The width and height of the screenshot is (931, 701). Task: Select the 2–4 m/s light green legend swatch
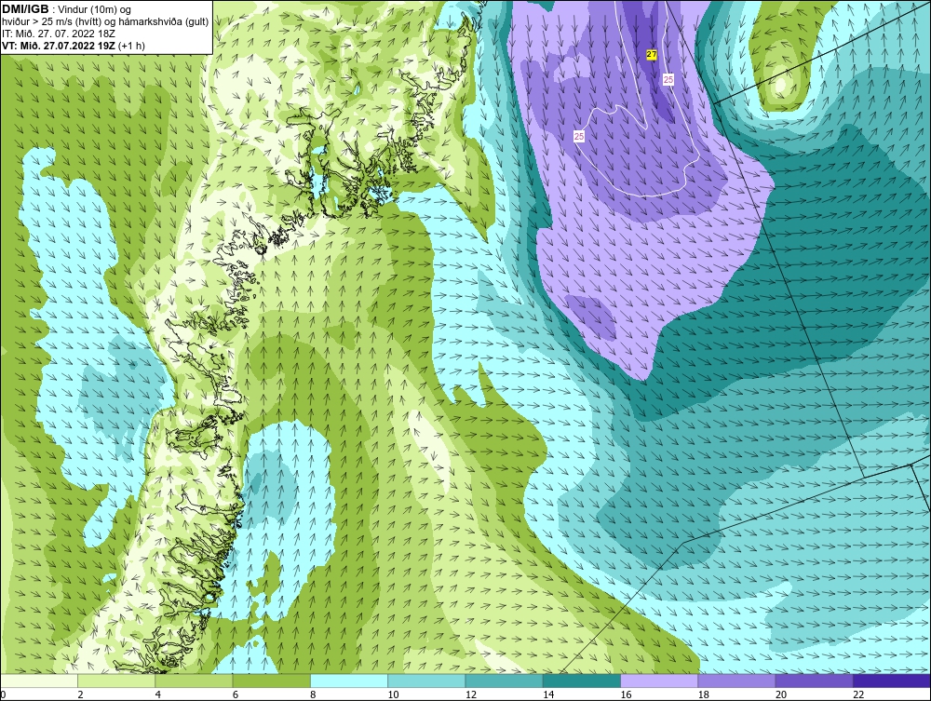(x=116, y=681)
